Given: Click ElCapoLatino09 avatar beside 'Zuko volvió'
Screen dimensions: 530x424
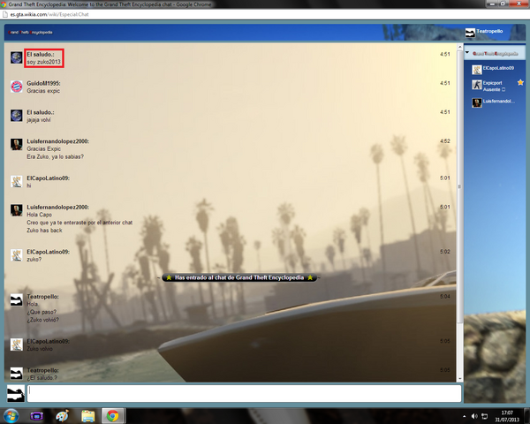Looking at the screenshot, I should 16,344.
